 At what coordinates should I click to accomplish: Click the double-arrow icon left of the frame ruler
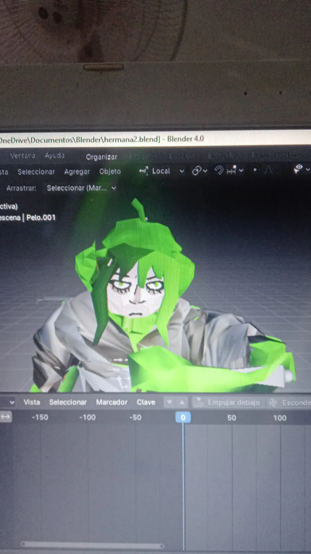point(6,416)
